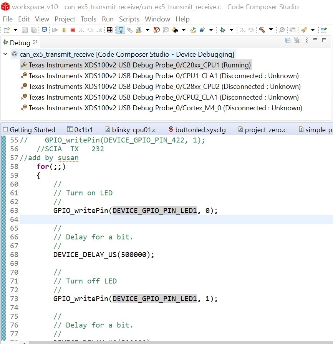Viewport: 333px width, 344px height.
Task: Open the globe icon's dropdown arrow
Action: point(211,30)
